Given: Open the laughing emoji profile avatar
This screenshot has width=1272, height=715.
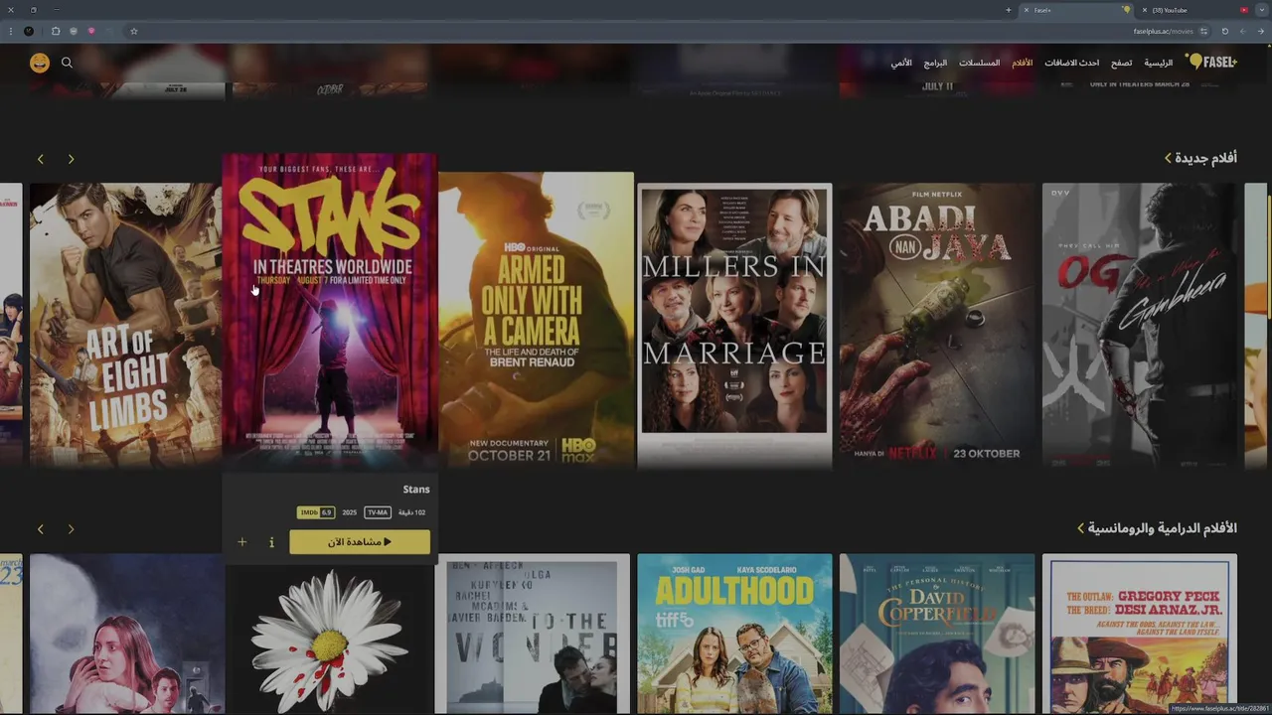Looking at the screenshot, I should pos(40,63).
